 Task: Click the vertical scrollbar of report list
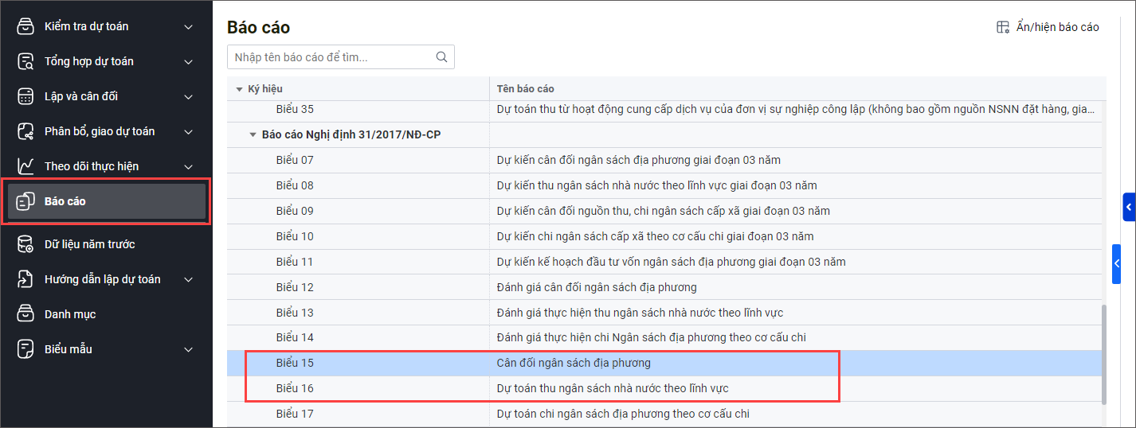[1103, 353]
